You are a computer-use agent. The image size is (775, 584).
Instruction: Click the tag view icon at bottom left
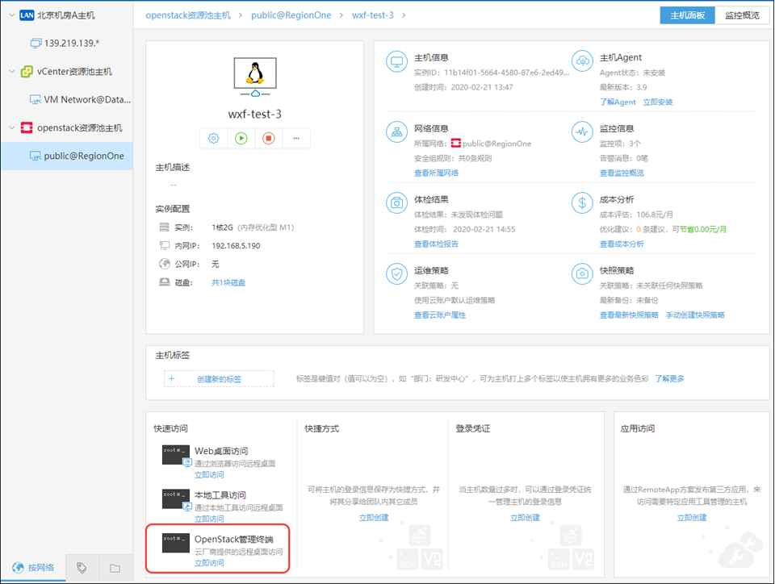(82, 568)
